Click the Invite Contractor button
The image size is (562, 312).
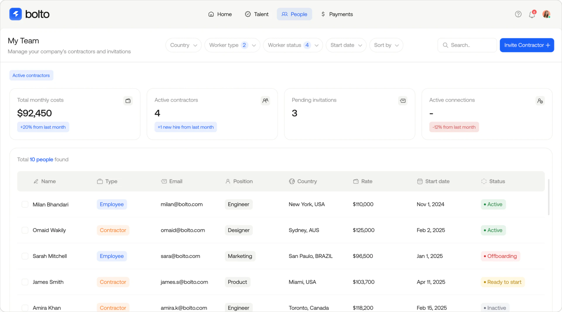tap(527, 45)
